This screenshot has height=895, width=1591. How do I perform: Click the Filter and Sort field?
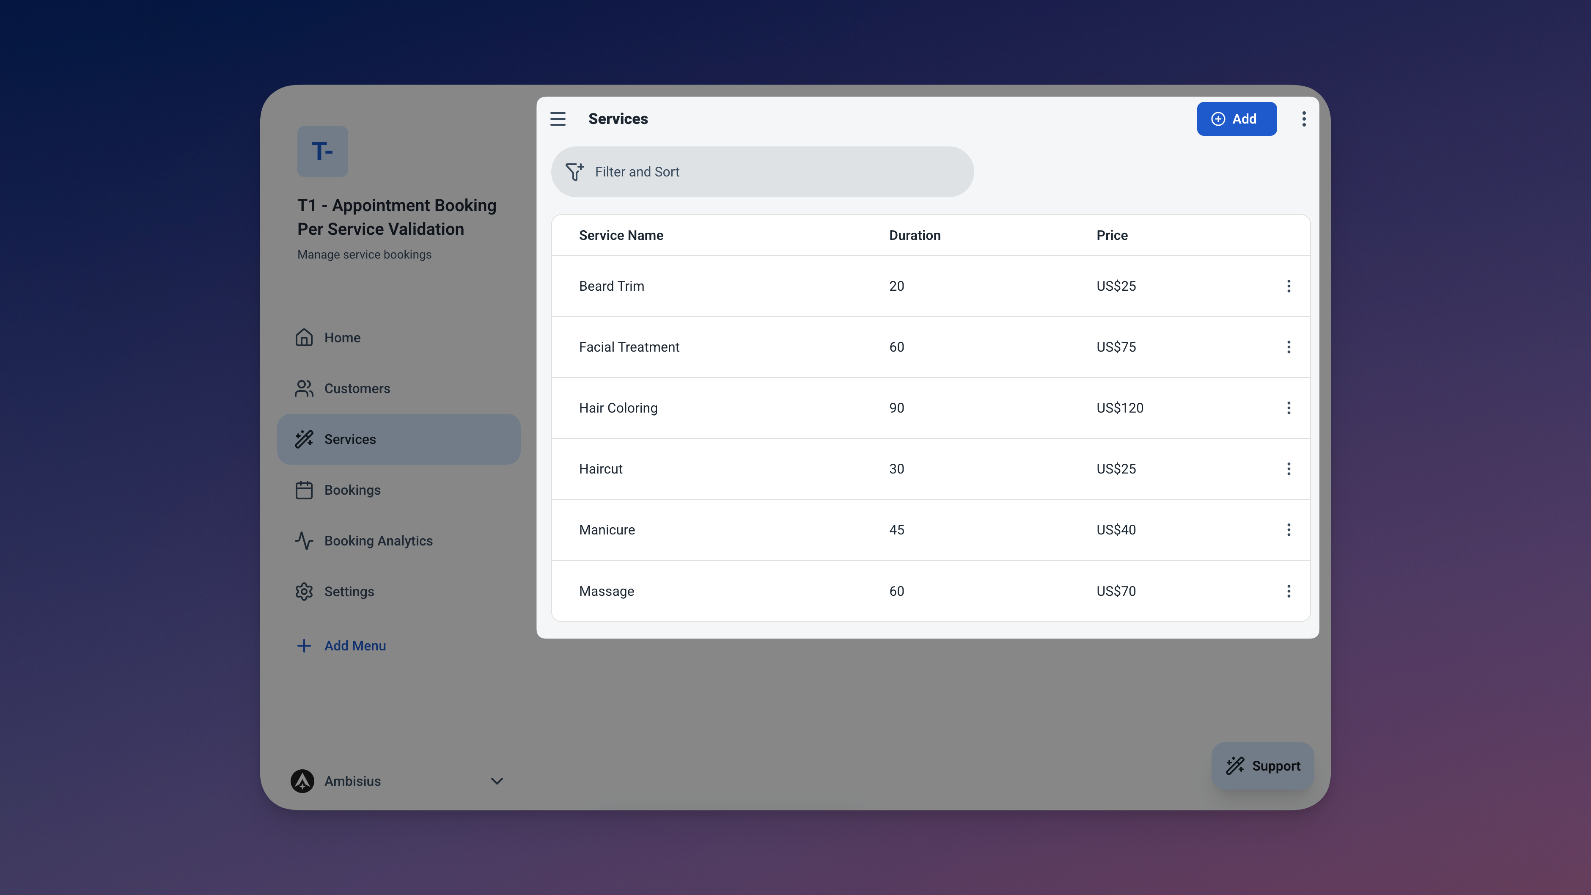point(762,172)
